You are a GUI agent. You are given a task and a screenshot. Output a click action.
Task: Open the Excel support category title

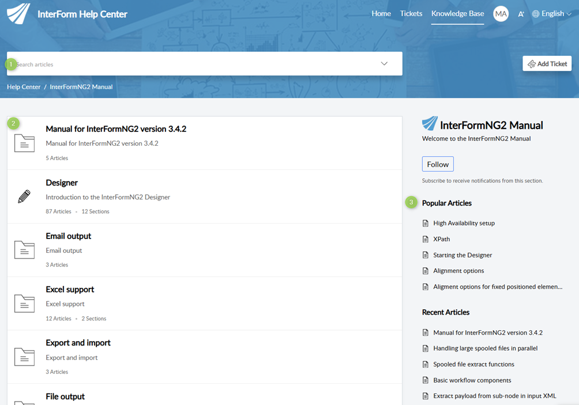[70, 290]
